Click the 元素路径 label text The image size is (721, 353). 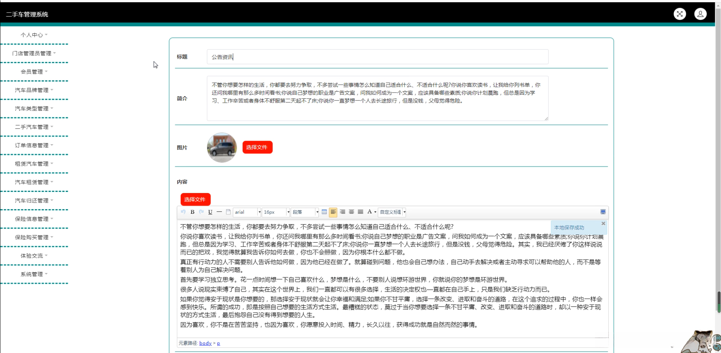tap(188, 343)
